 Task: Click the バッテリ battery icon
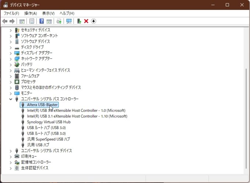pyautogui.click(x=17, y=64)
